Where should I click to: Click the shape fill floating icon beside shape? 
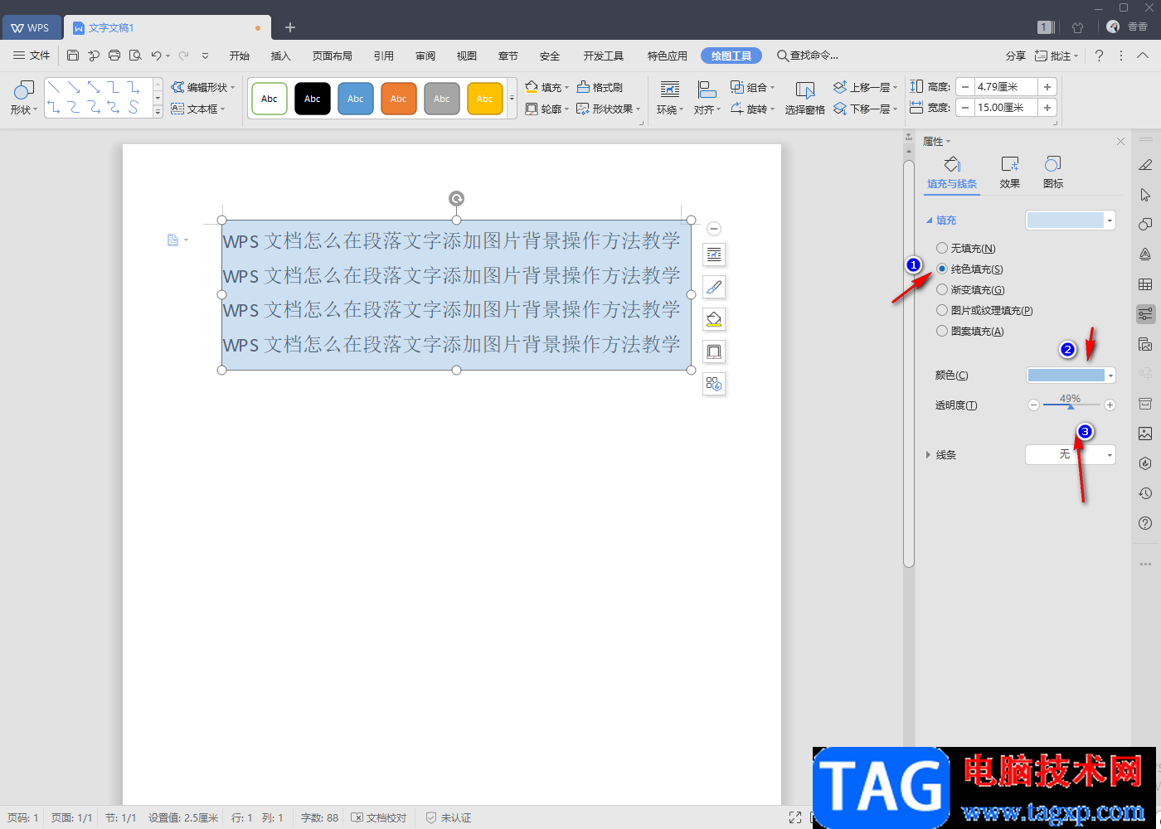pos(714,319)
